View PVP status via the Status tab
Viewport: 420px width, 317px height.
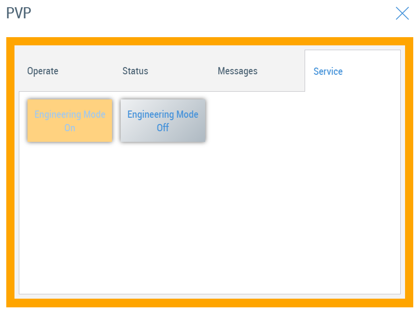click(x=135, y=71)
